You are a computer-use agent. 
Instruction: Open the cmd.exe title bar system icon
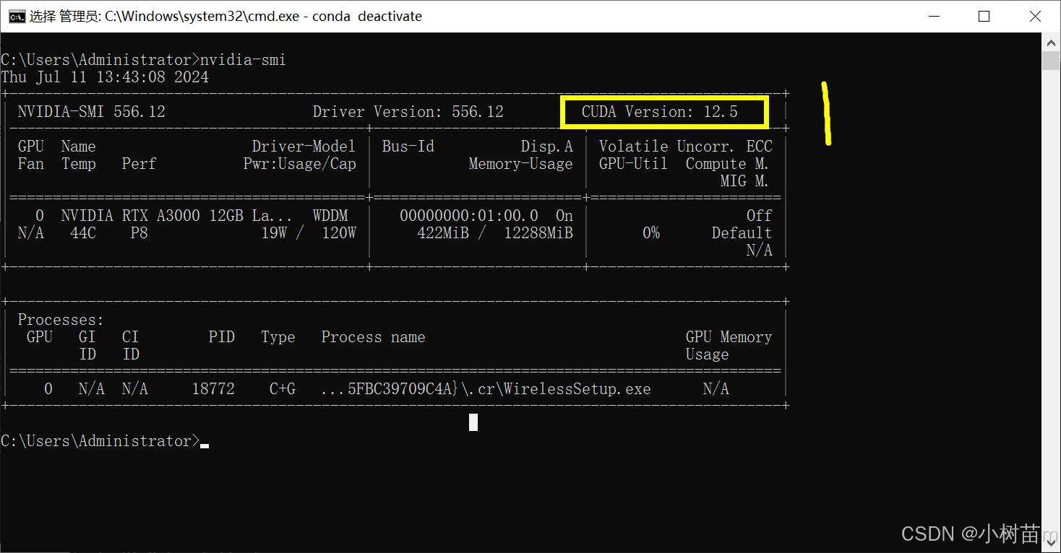16,16
